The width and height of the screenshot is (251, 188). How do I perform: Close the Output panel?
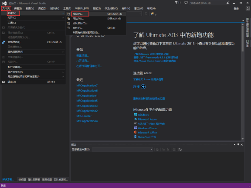click(242, 144)
